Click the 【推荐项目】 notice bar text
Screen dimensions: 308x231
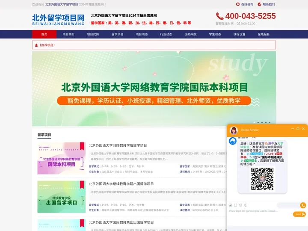pyautogui.click(x=47, y=45)
